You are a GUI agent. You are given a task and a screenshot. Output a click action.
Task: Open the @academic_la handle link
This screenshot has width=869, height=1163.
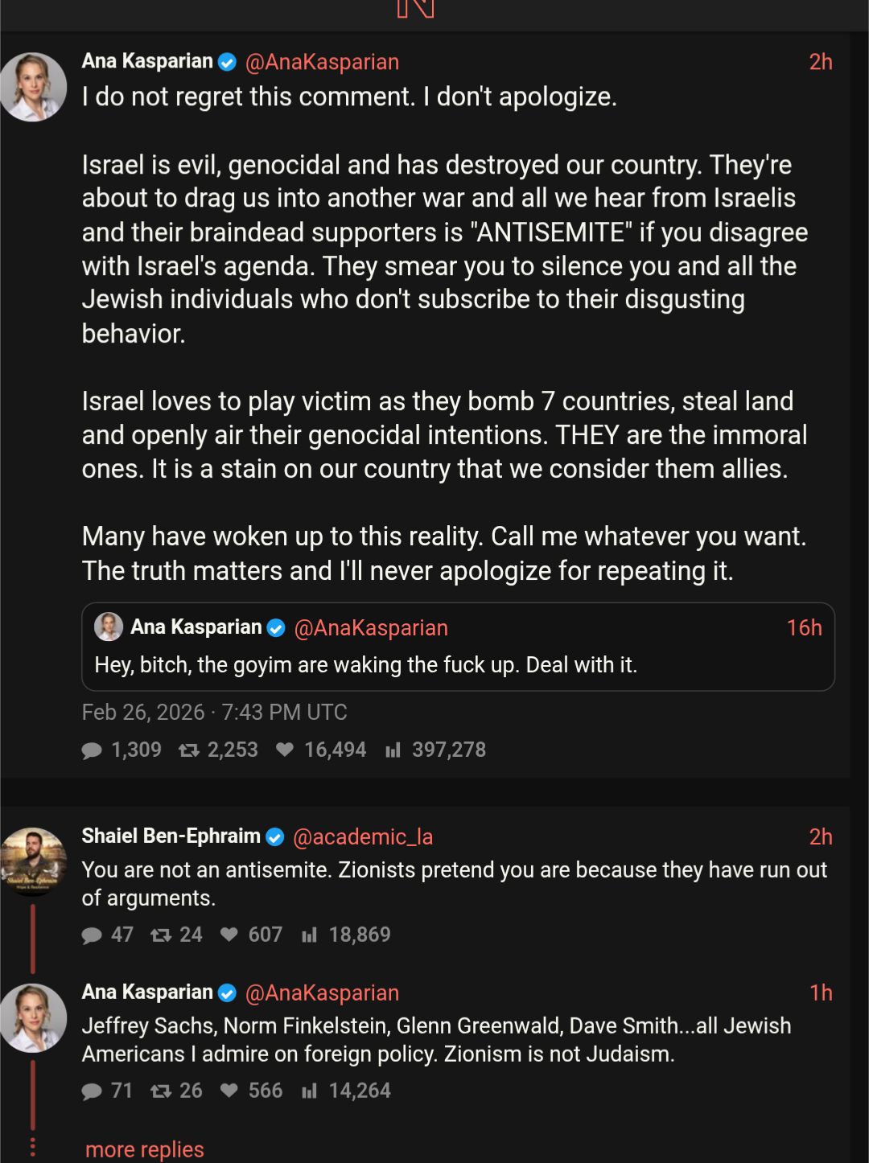click(x=363, y=837)
